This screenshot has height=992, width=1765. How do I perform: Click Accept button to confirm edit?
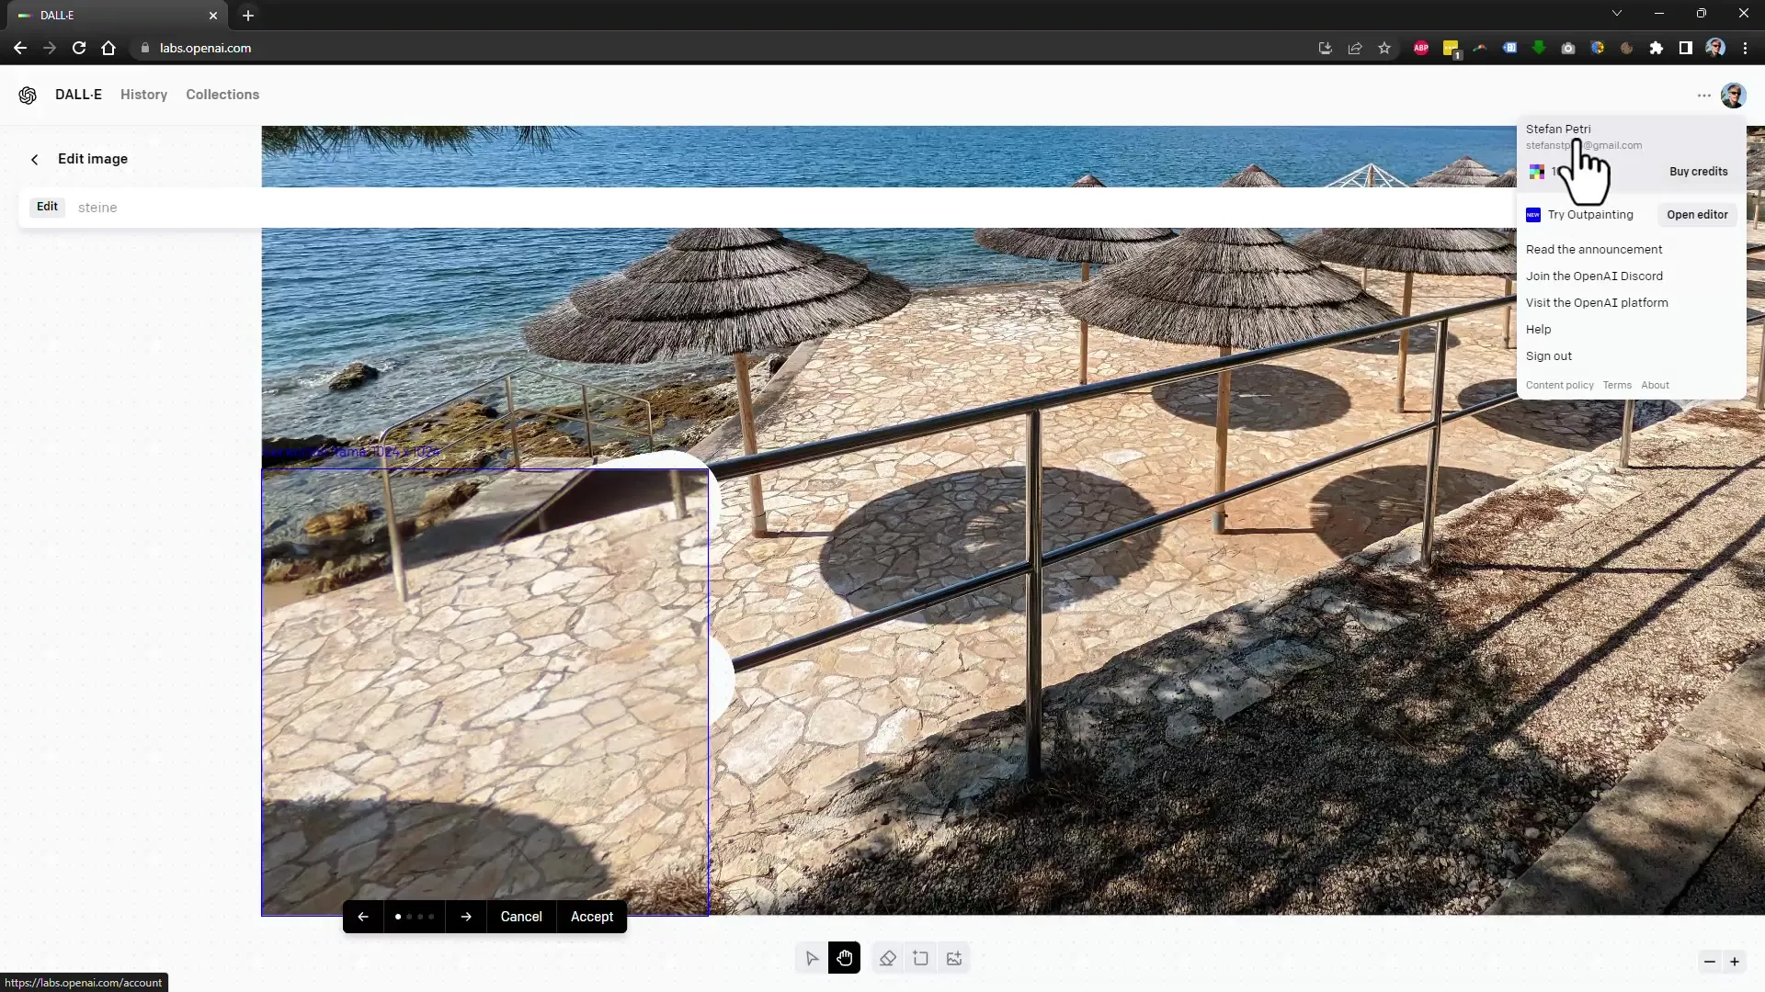pyautogui.click(x=592, y=916)
